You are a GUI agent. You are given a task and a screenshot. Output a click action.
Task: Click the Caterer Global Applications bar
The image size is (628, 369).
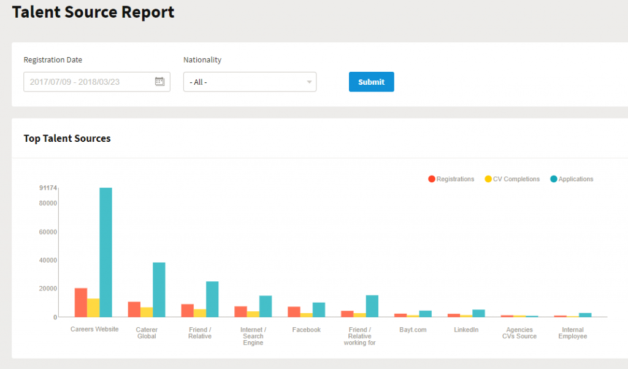pyautogui.click(x=159, y=289)
